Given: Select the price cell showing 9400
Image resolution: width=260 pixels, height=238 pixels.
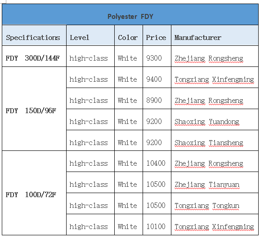Looking at the screenshot, I should pyautogui.click(x=157, y=77).
